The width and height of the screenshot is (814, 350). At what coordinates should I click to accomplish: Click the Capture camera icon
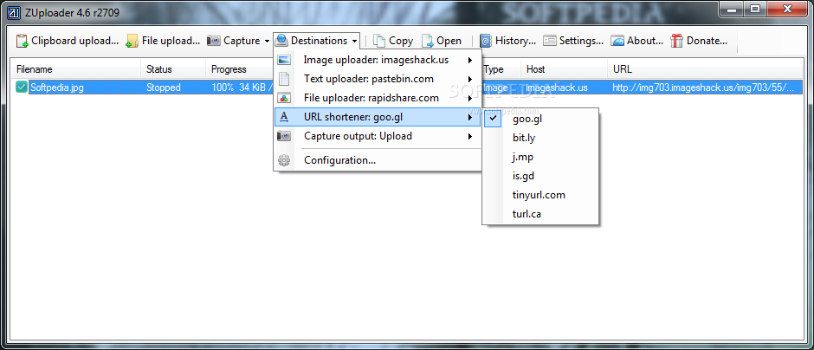[x=213, y=41]
